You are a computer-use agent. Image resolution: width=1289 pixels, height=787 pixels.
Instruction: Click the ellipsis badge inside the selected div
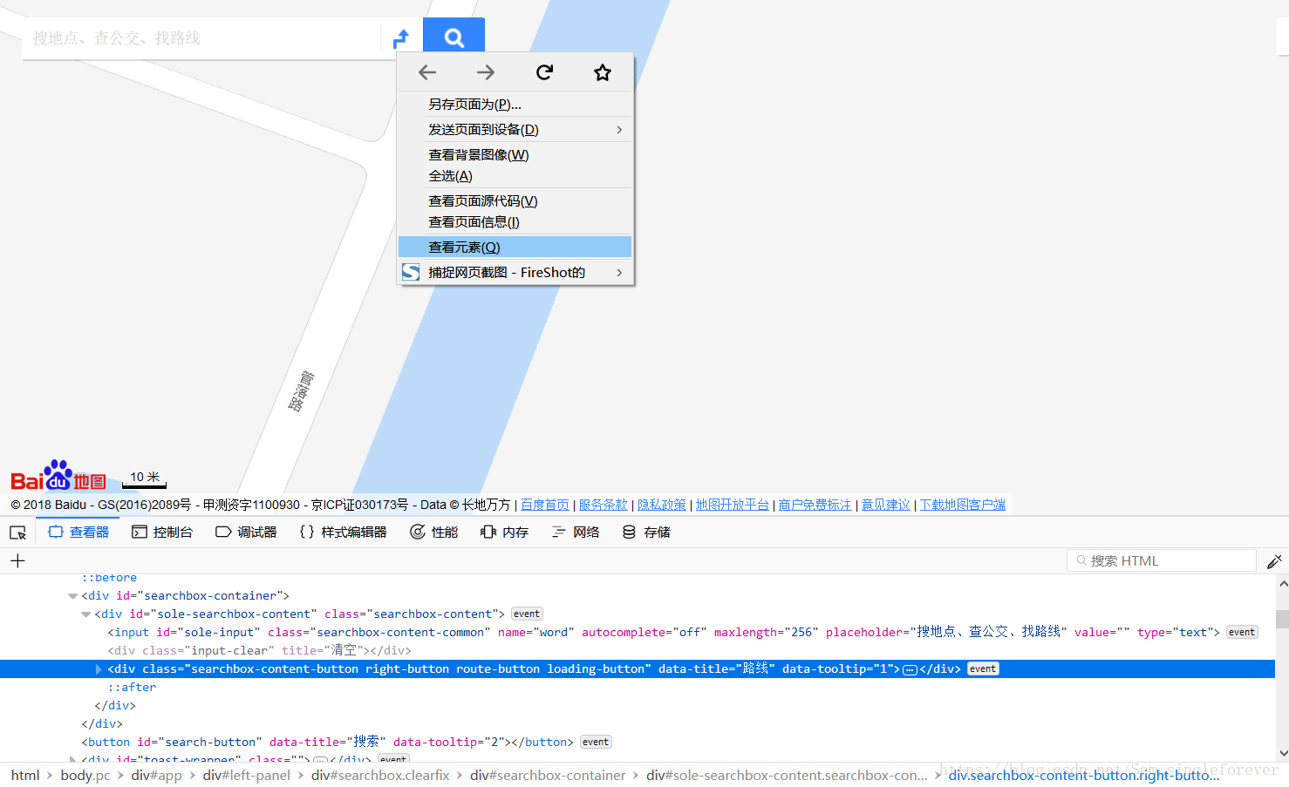[910, 669]
